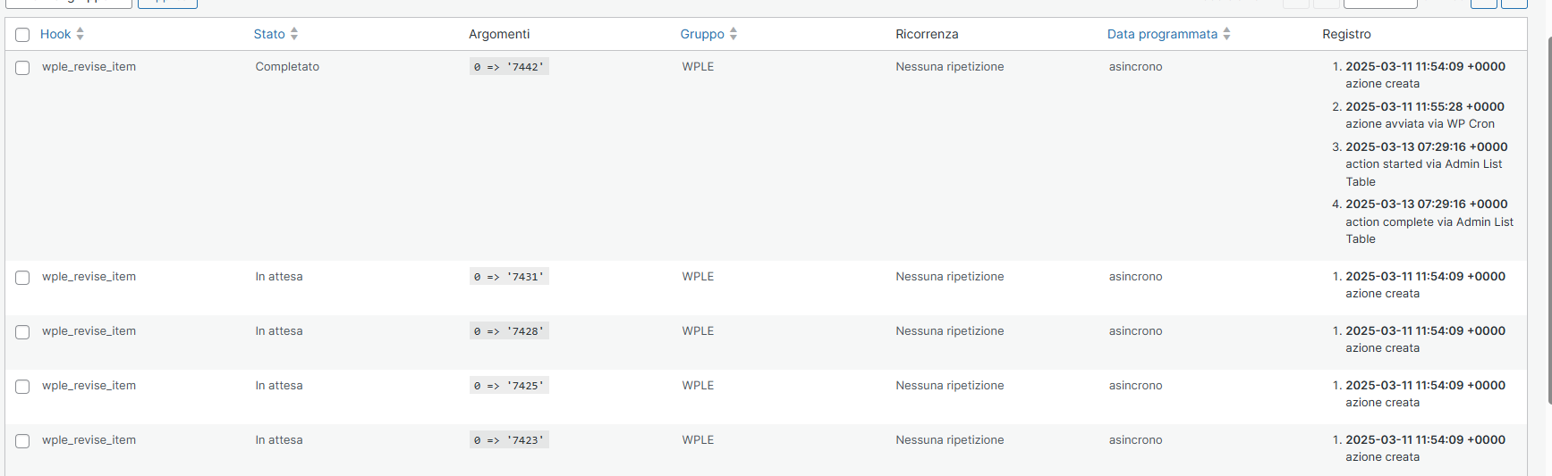Click In attesa status in '7423' row

[x=279, y=440]
